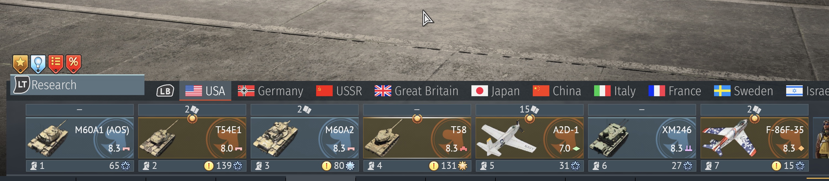The image size is (829, 181).
Task: Select the F-86F-35 jet slot
Action: click(754, 138)
